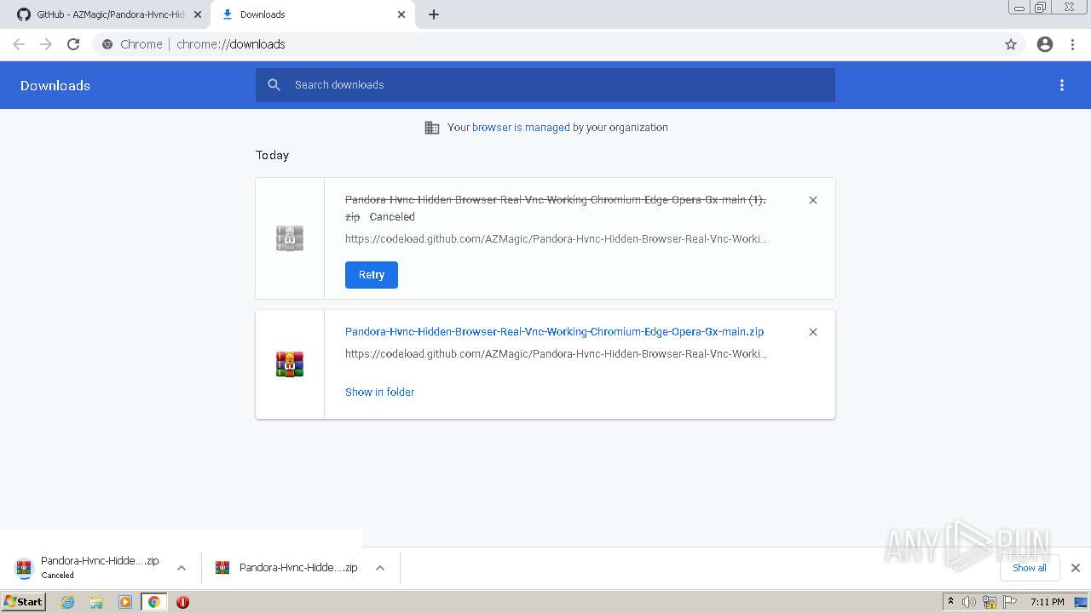Click the red Opera taskbar icon
The height and width of the screenshot is (613, 1091).
tap(182, 602)
